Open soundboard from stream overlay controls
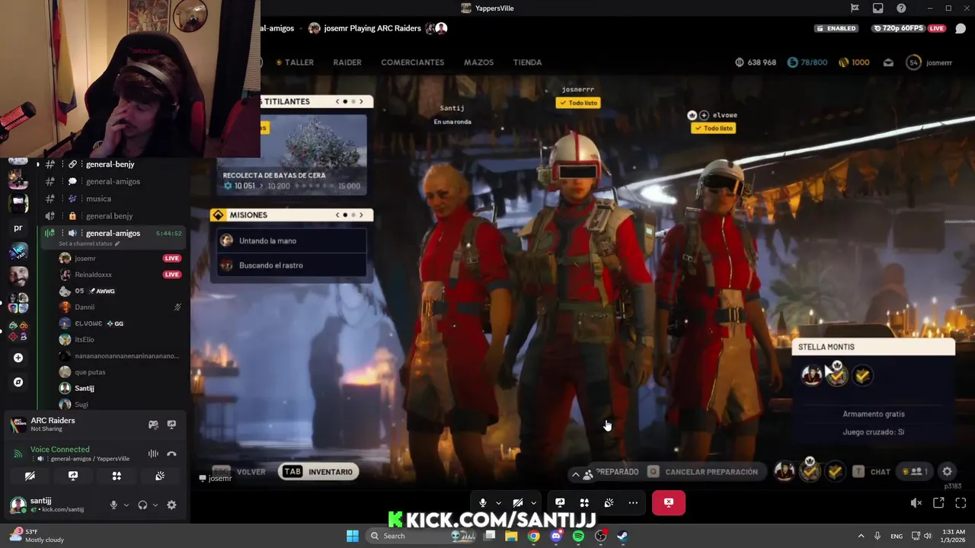The height and width of the screenshot is (548, 975). pos(609,502)
